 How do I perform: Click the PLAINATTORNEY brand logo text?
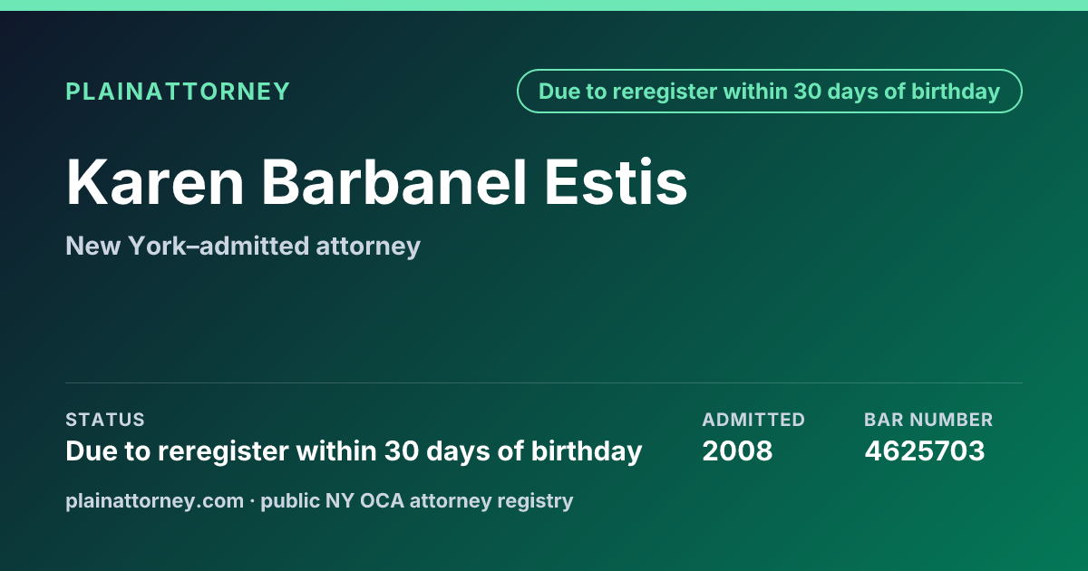[178, 92]
